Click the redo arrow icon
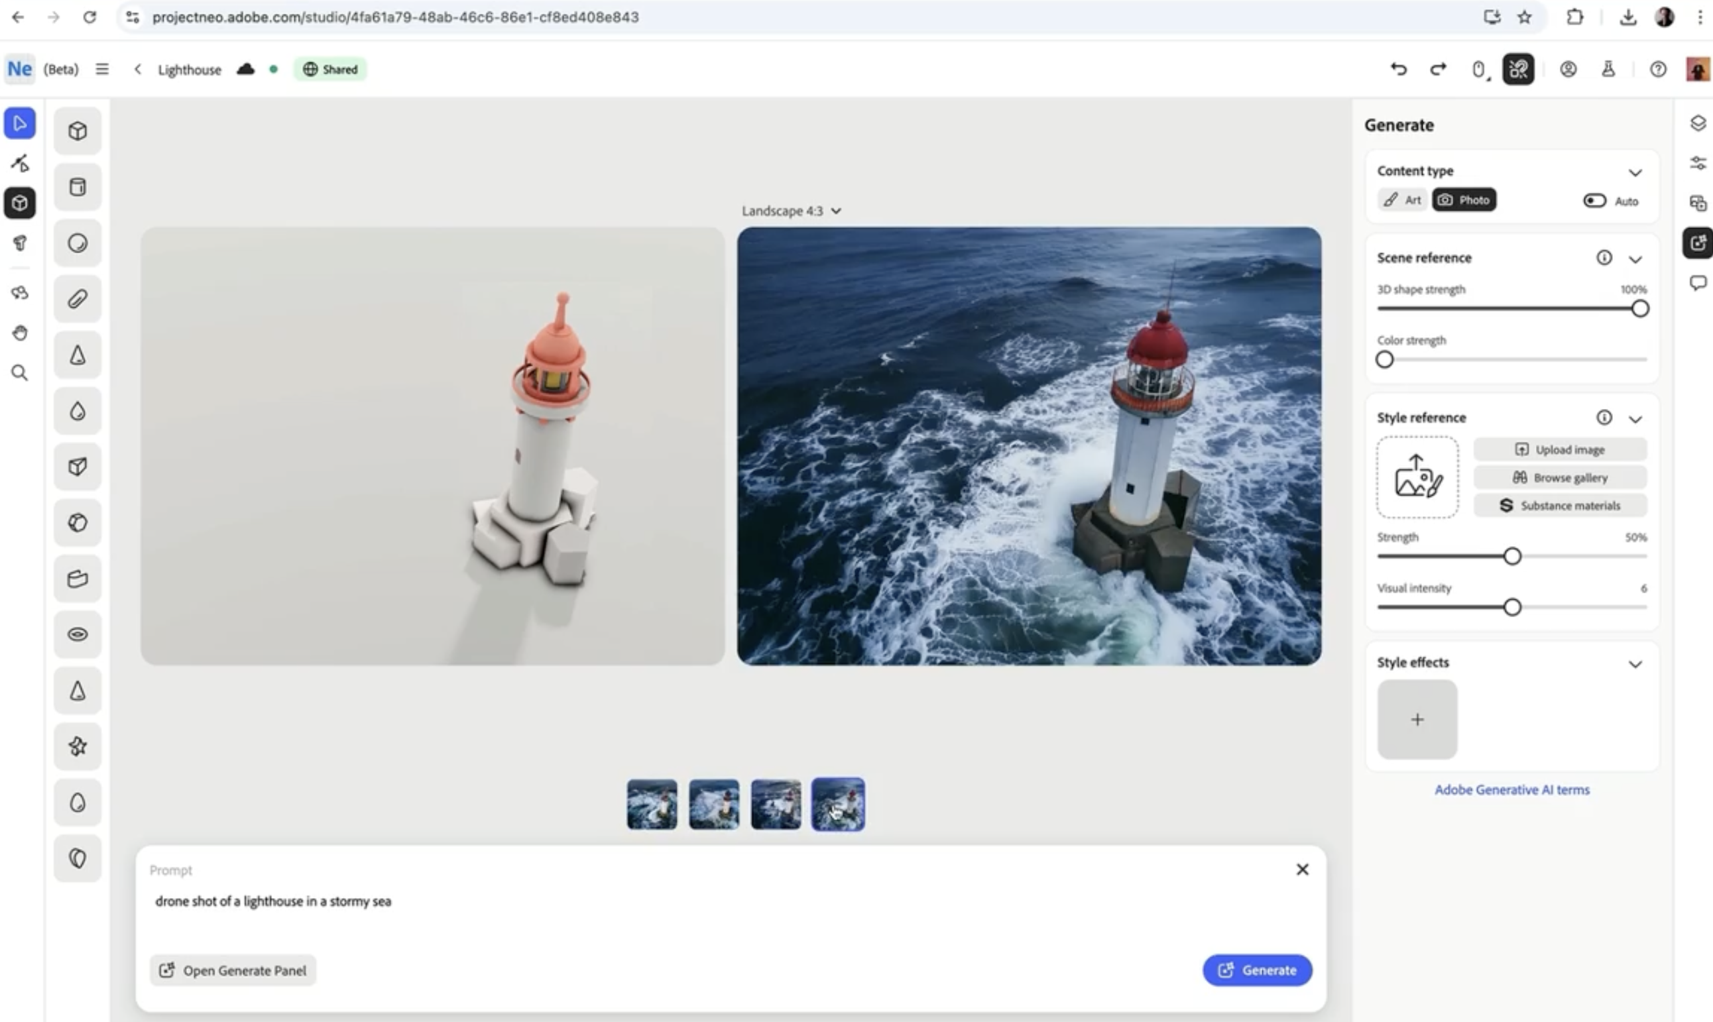Screen dimensions: 1713x1022 click(x=1437, y=69)
